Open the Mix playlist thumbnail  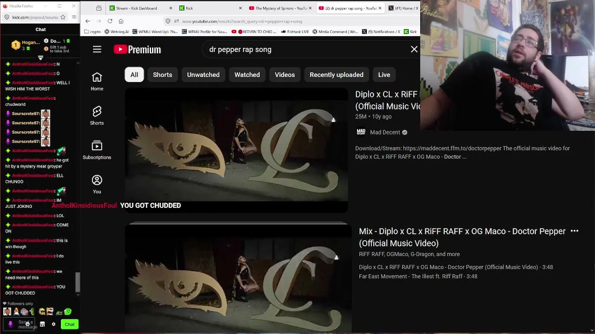pyautogui.click(x=238, y=278)
